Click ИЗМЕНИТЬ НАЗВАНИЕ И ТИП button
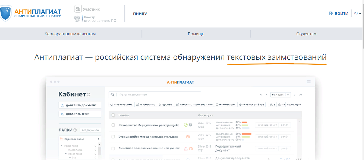 click(194, 105)
